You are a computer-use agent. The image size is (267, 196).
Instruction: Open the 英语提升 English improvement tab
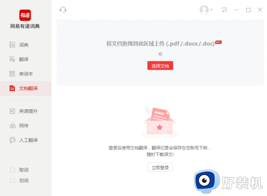(x=26, y=111)
